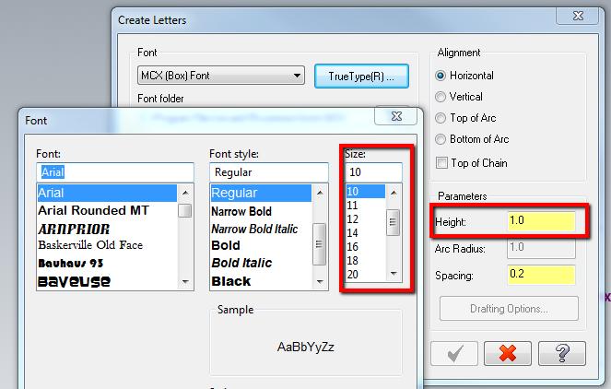Click the font list scrollbar thumb
Image resolution: width=611 pixels, height=389 pixels.
(x=184, y=210)
